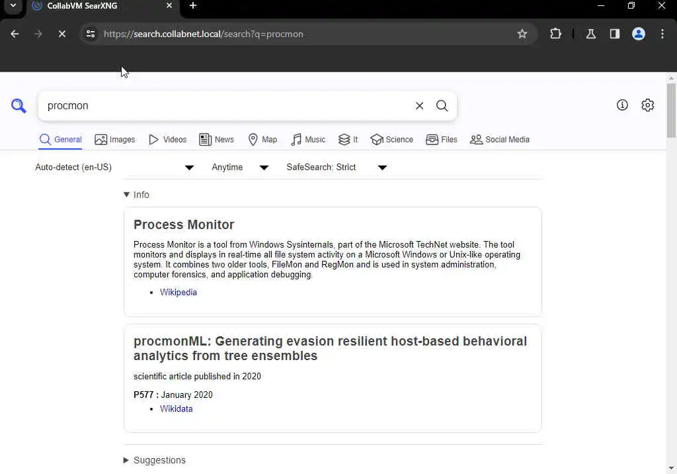Click the text "scientific article published in 2020"
The width and height of the screenshot is (677, 474).
point(197,377)
